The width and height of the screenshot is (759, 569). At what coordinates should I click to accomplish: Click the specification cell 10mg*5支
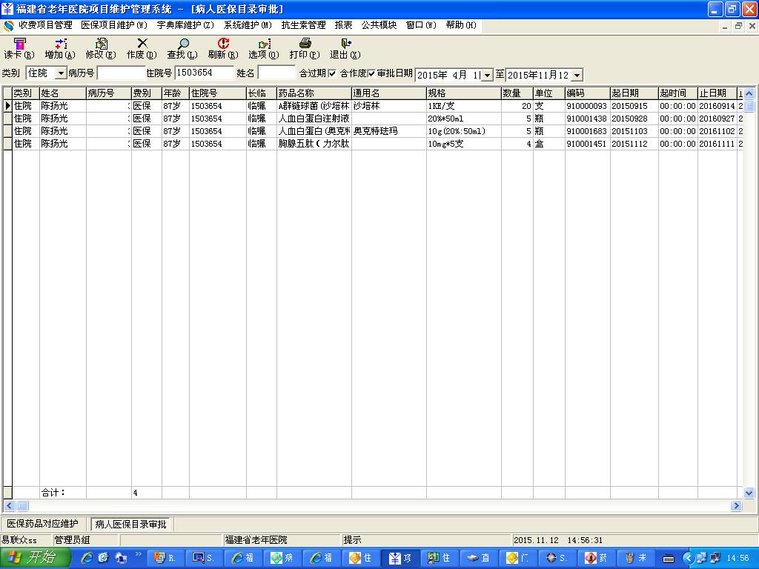(464, 144)
